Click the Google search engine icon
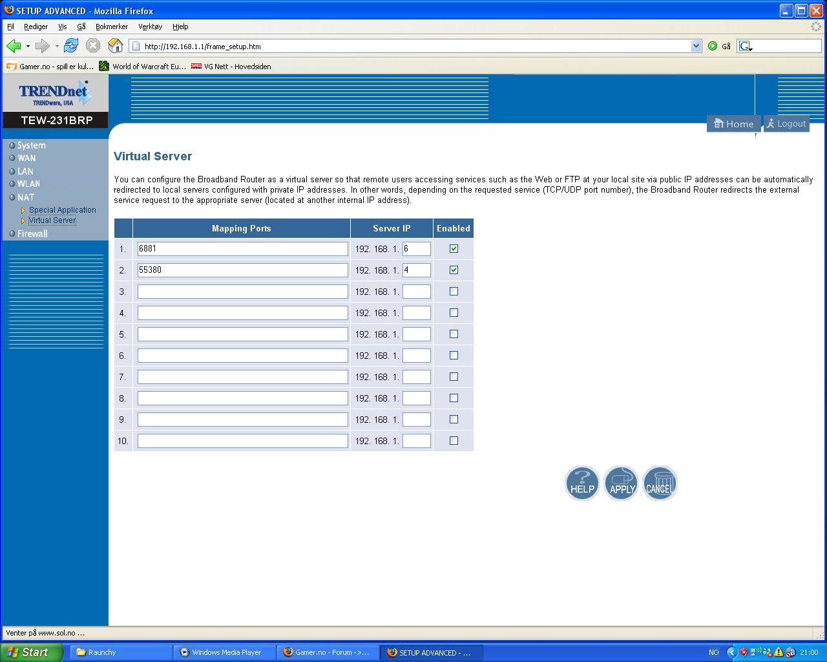 click(746, 46)
